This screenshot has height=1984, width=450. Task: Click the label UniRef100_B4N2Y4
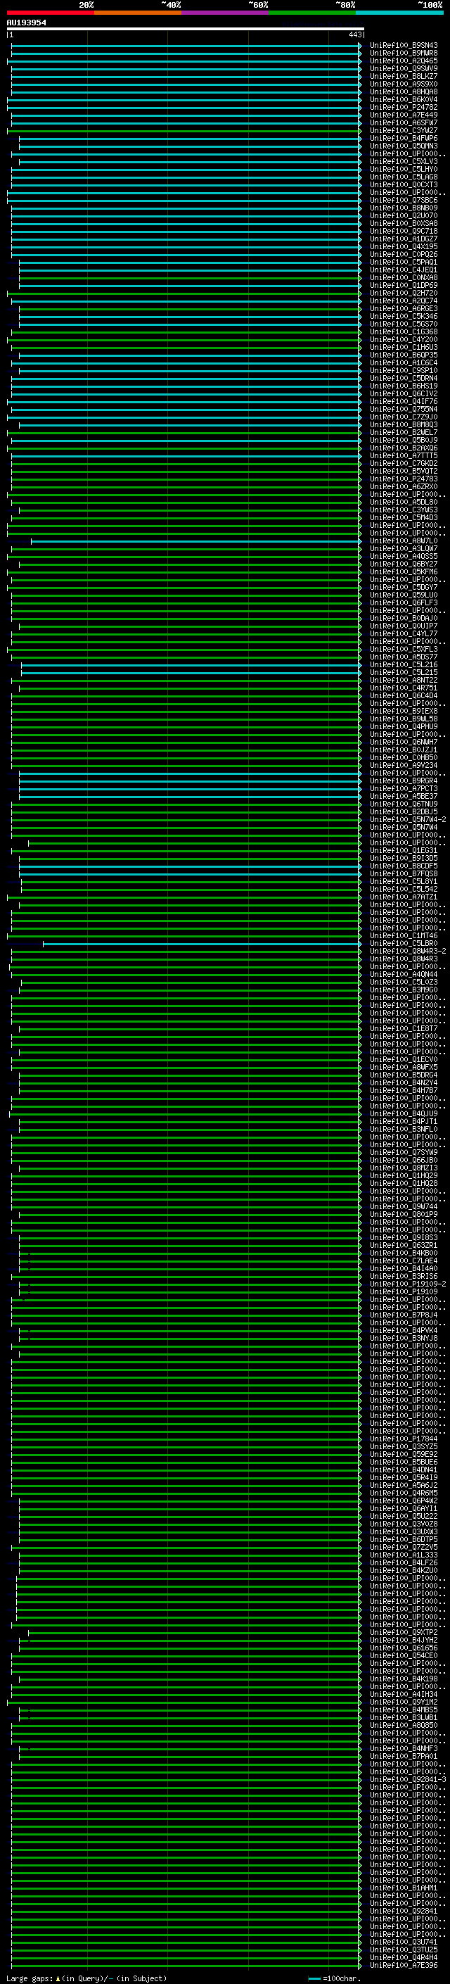pos(404,1083)
